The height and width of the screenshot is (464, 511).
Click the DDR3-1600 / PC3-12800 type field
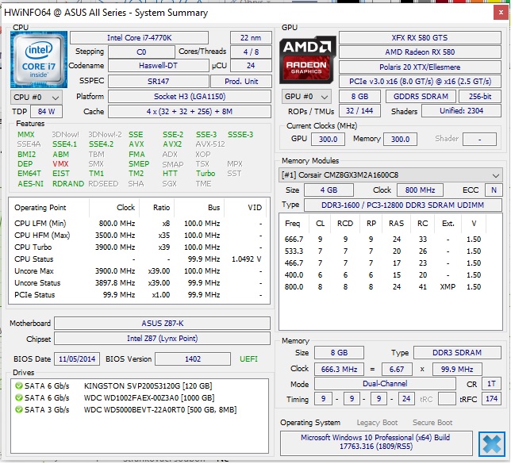click(x=403, y=205)
